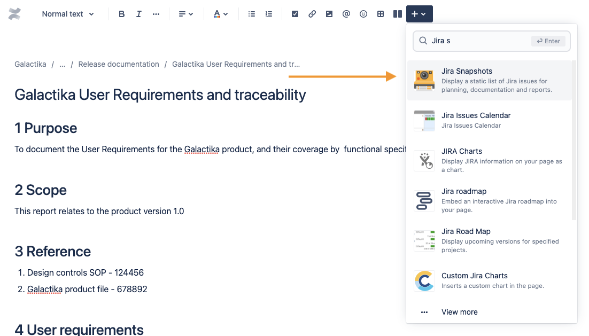The width and height of the screenshot is (589, 336).
Task: Insert a bullet list
Action: [252, 14]
